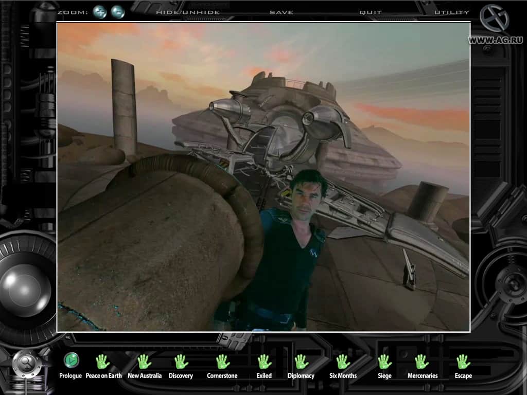Click the green hand above Diplomacy

(302, 362)
